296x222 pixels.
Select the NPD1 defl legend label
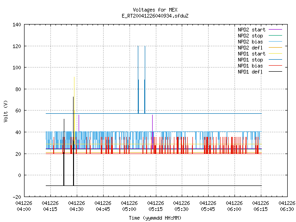click(x=250, y=72)
